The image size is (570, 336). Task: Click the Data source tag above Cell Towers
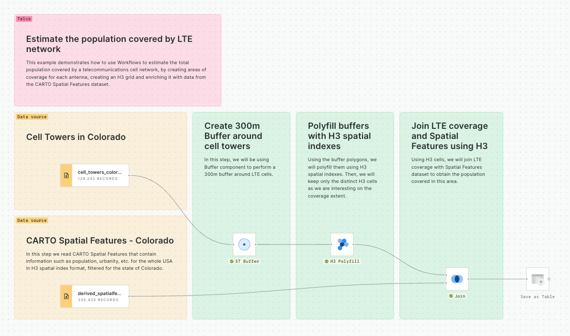[32, 117]
